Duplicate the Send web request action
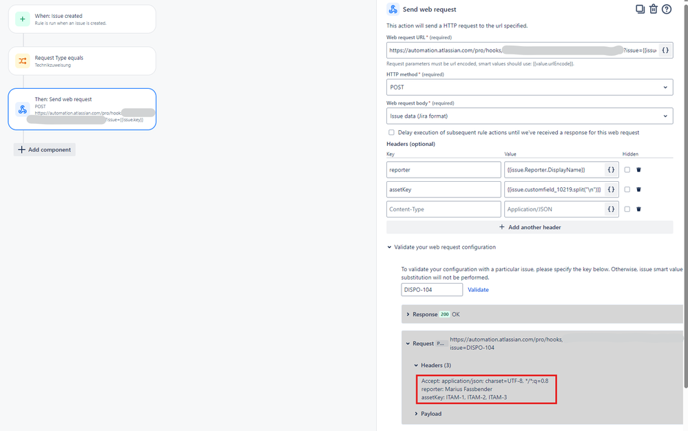The width and height of the screenshot is (688, 431). (640, 9)
